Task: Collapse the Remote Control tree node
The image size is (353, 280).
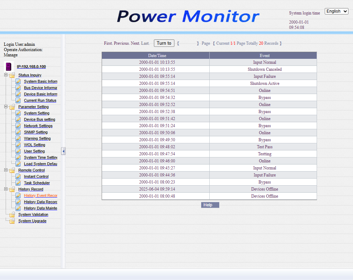Action: pyautogui.click(x=6, y=170)
